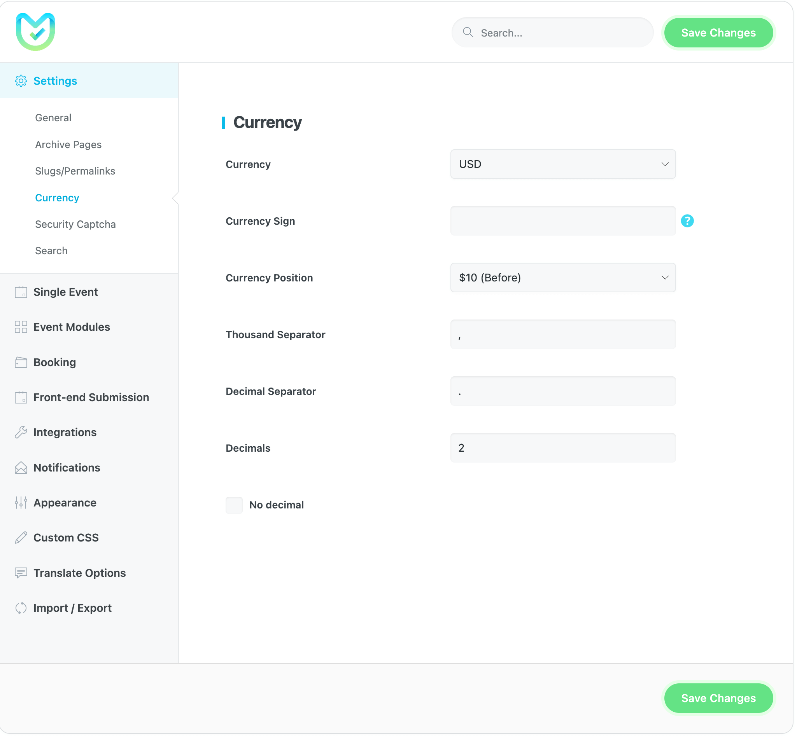Click the top Save Changes button
Image resolution: width=797 pixels, height=737 pixels.
(x=718, y=33)
